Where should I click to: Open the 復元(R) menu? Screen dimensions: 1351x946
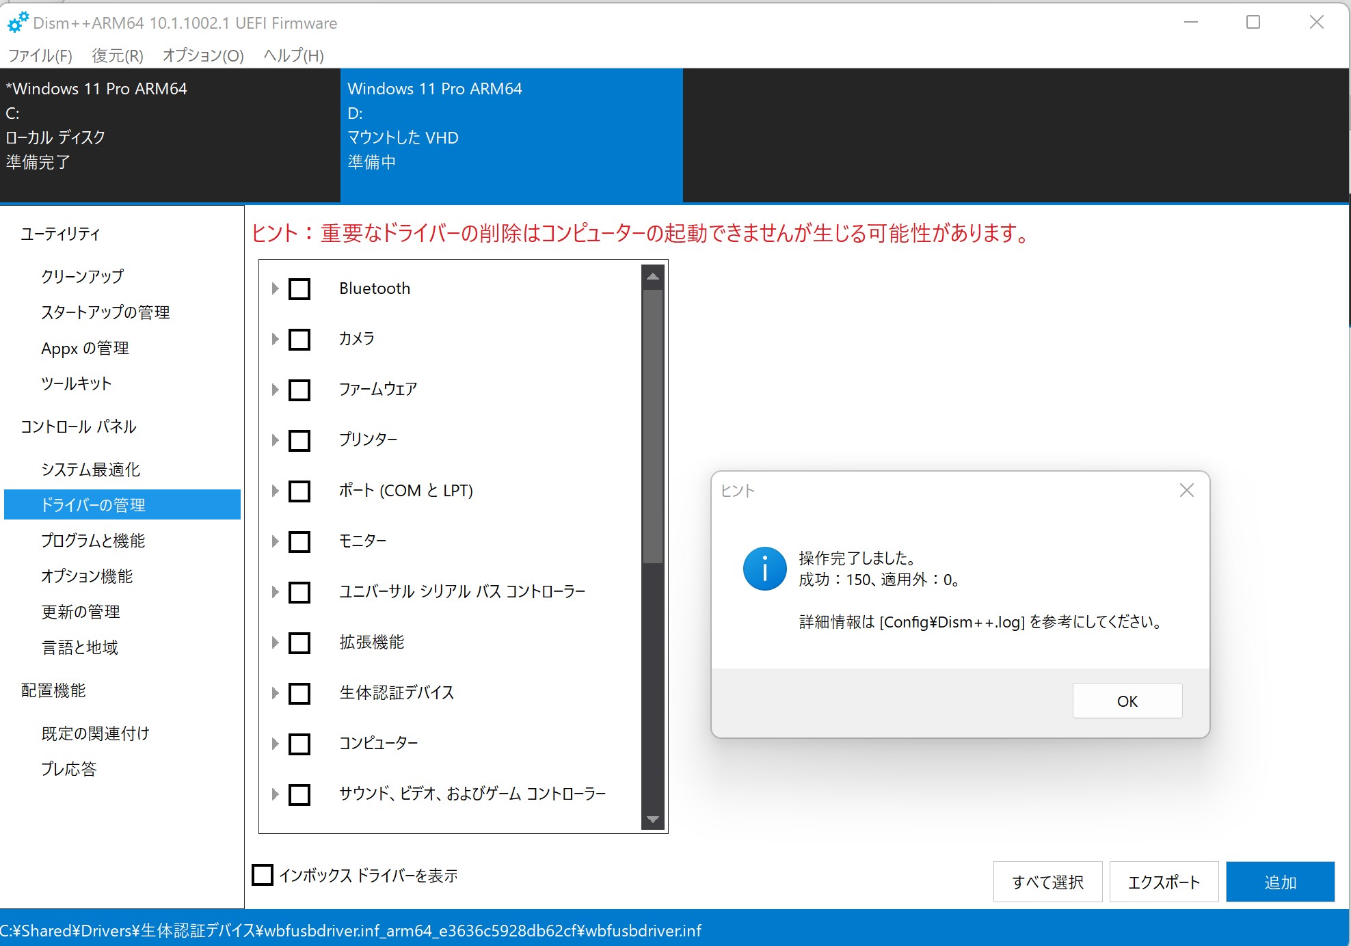click(x=118, y=55)
